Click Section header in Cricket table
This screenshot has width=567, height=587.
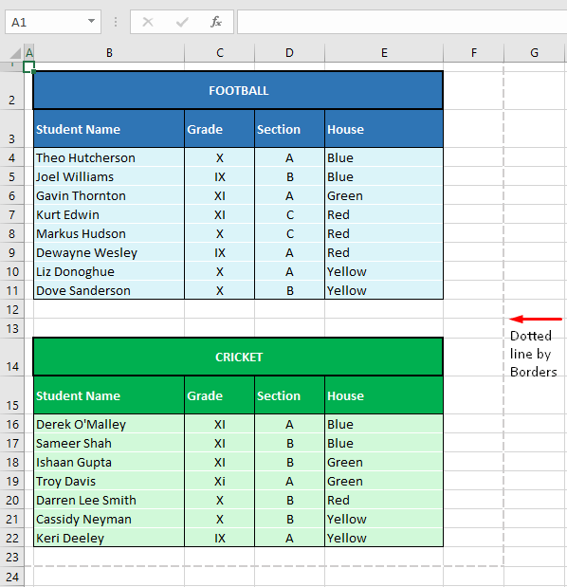(289, 395)
